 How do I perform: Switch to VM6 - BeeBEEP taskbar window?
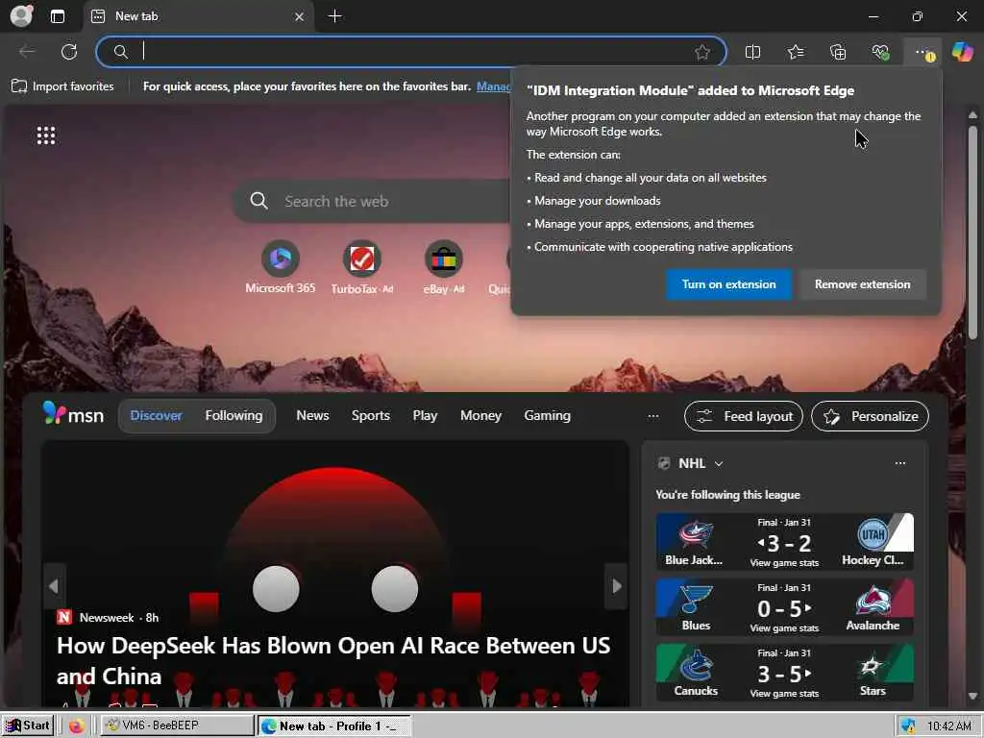[x=178, y=726]
